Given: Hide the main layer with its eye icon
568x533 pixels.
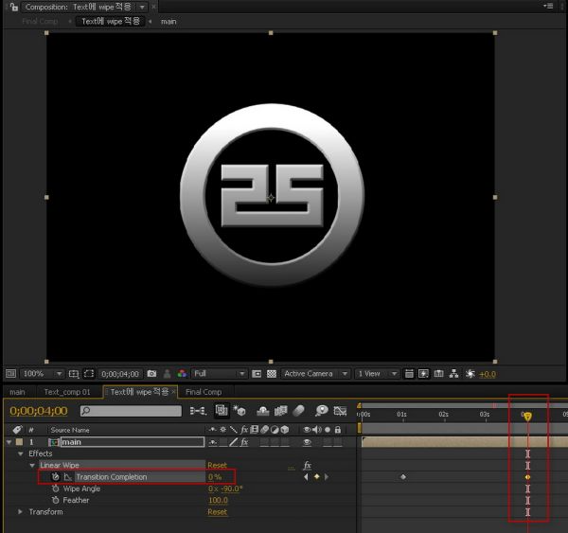Looking at the screenshot, I should (x=307, y=442).
